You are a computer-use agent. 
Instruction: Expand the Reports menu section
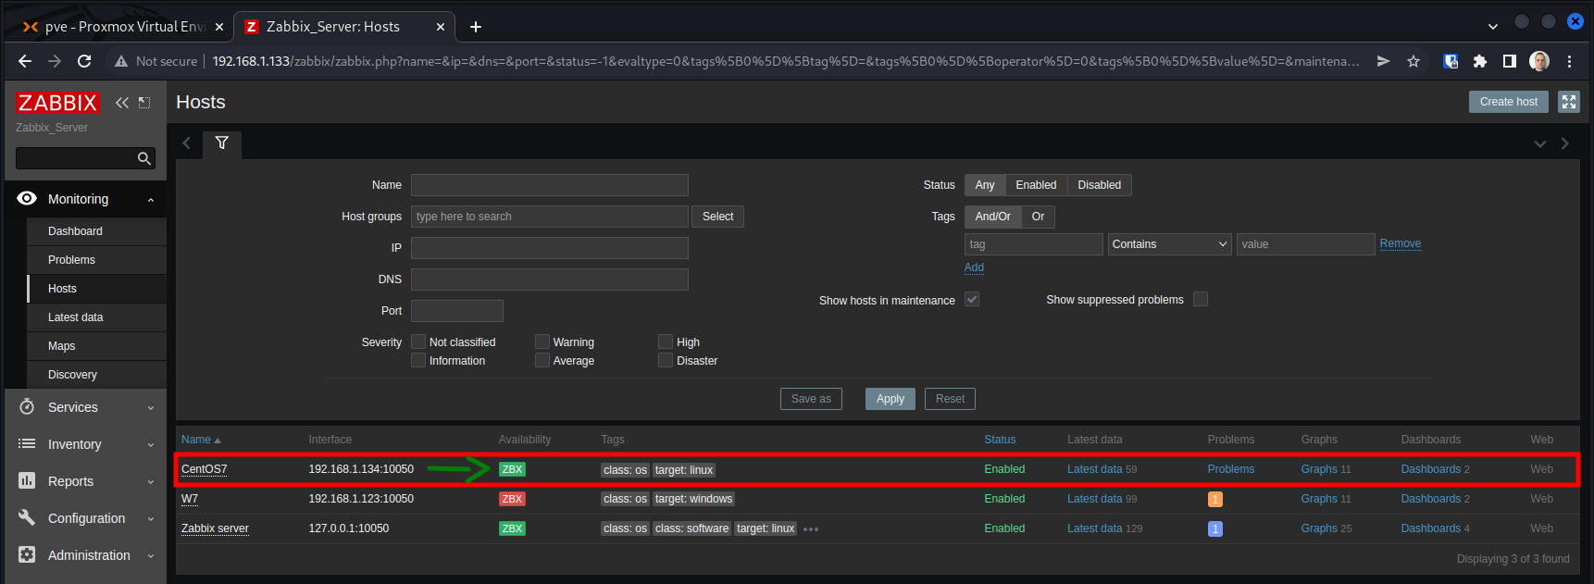tap(151, 482)
